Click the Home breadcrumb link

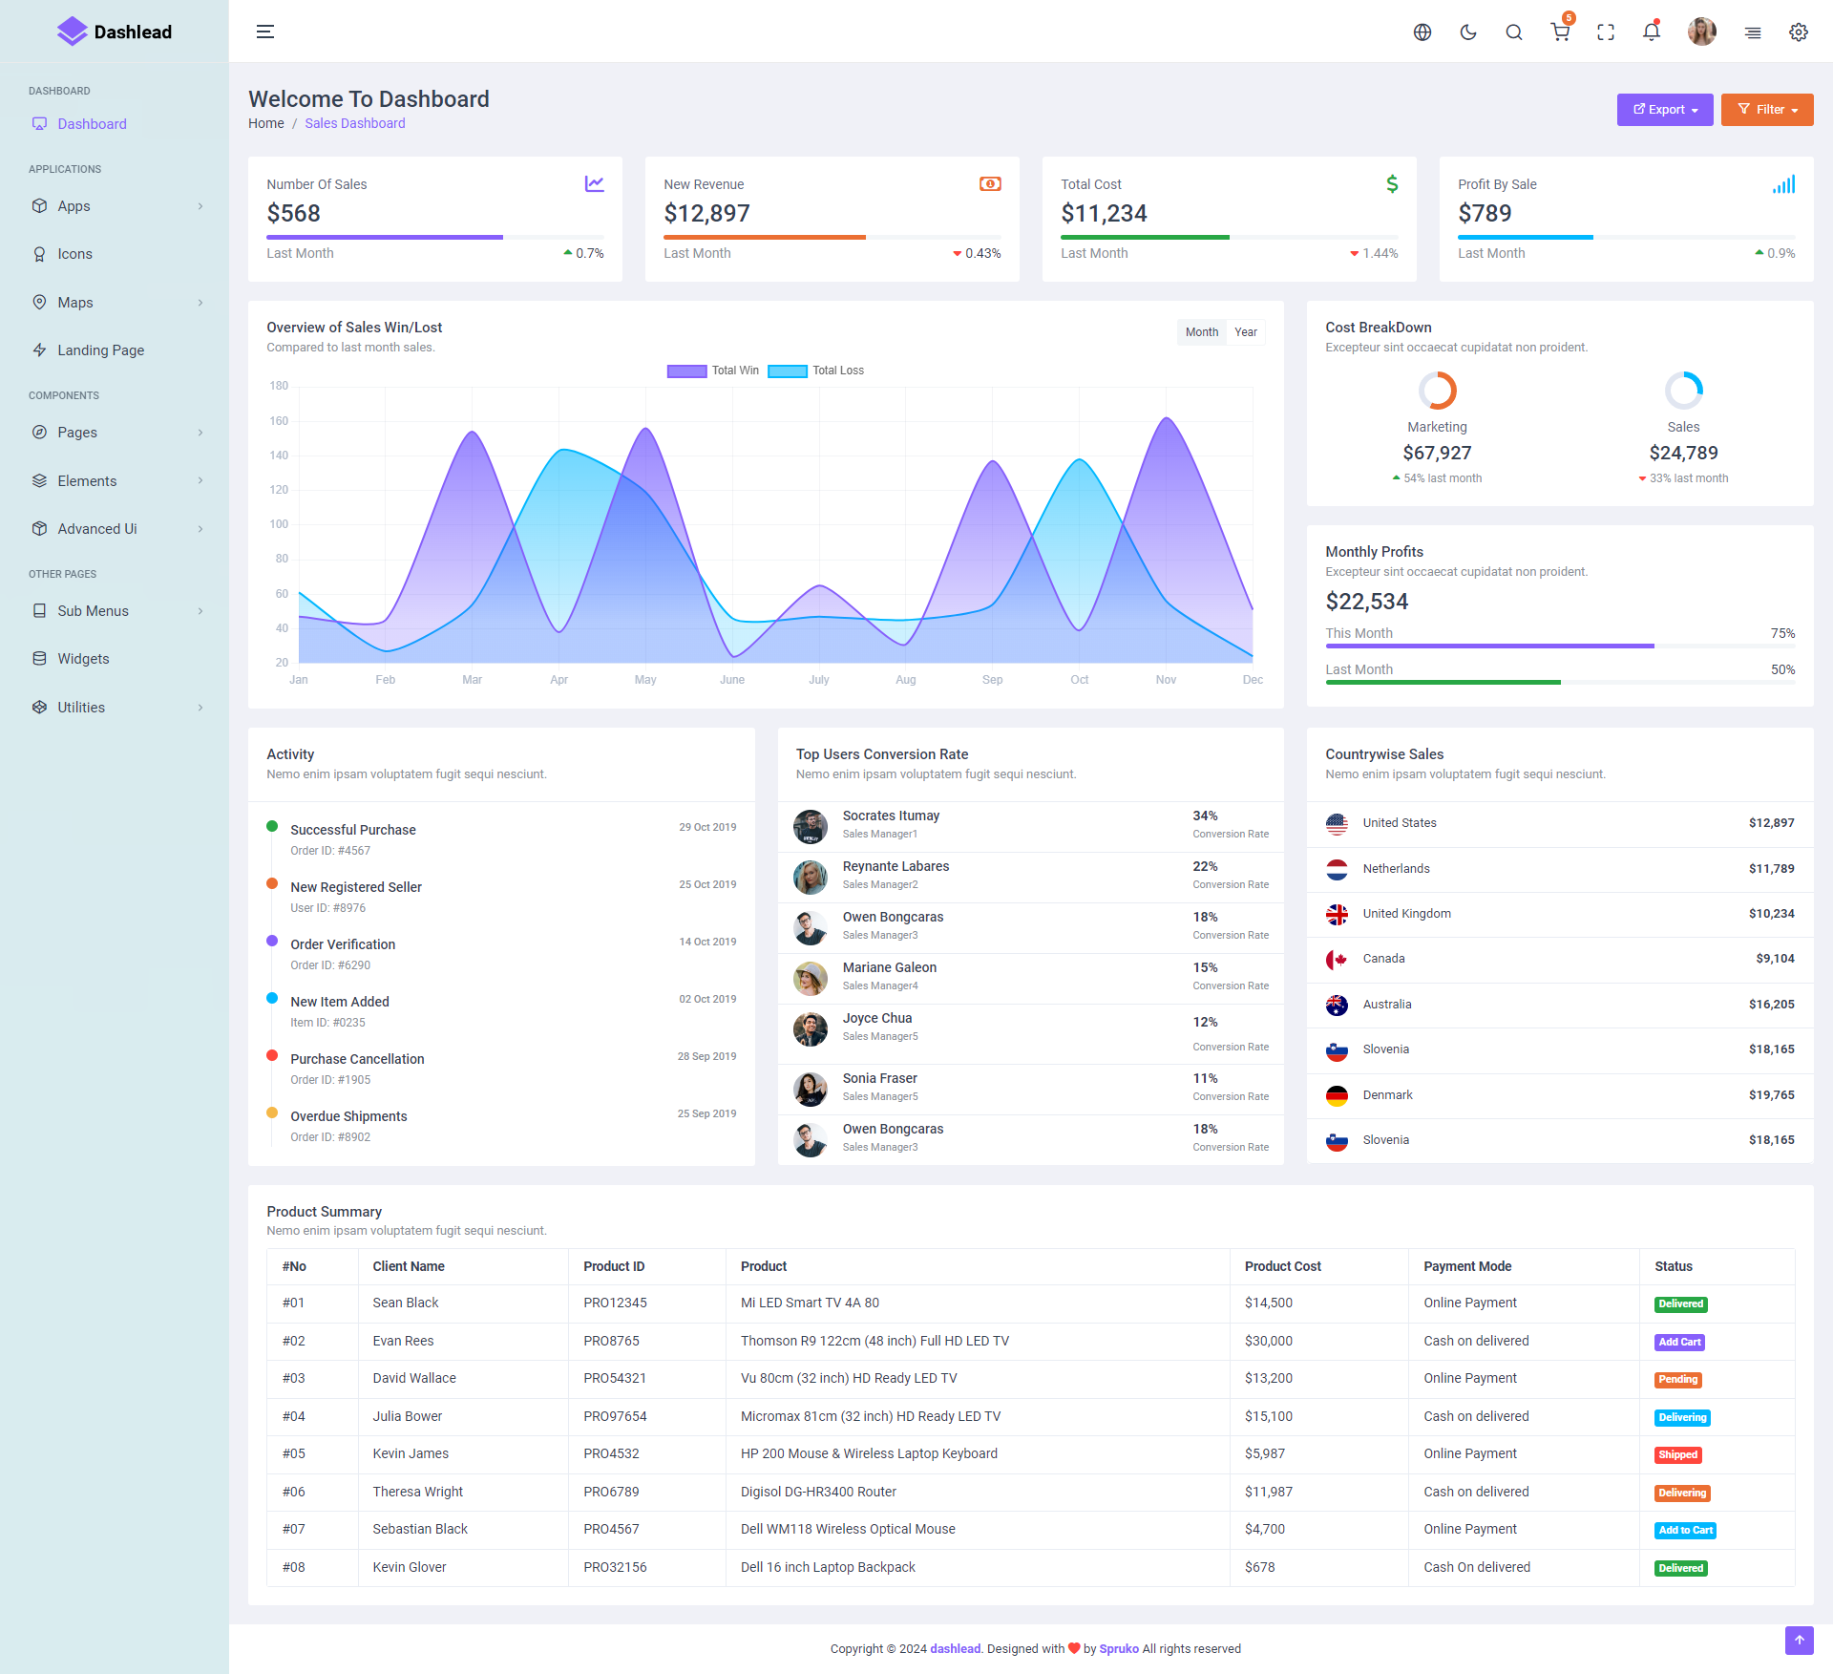pos(265,123)
